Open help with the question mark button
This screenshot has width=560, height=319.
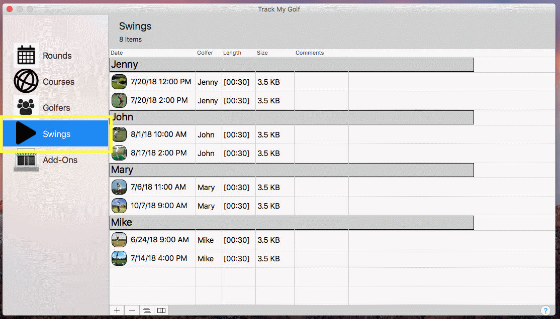pos(545,310)
